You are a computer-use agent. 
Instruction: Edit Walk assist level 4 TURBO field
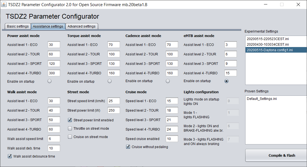point(54,129)
